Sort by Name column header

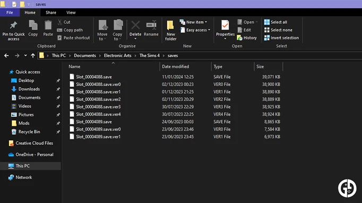[74, 67]
